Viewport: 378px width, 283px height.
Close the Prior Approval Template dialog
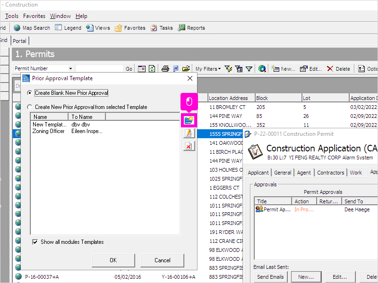click(190, 78)
